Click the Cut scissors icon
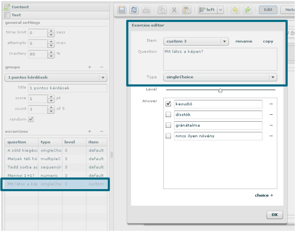Image resolution: width=296 pixels, height=232 pixels. [x=174, y=10]
